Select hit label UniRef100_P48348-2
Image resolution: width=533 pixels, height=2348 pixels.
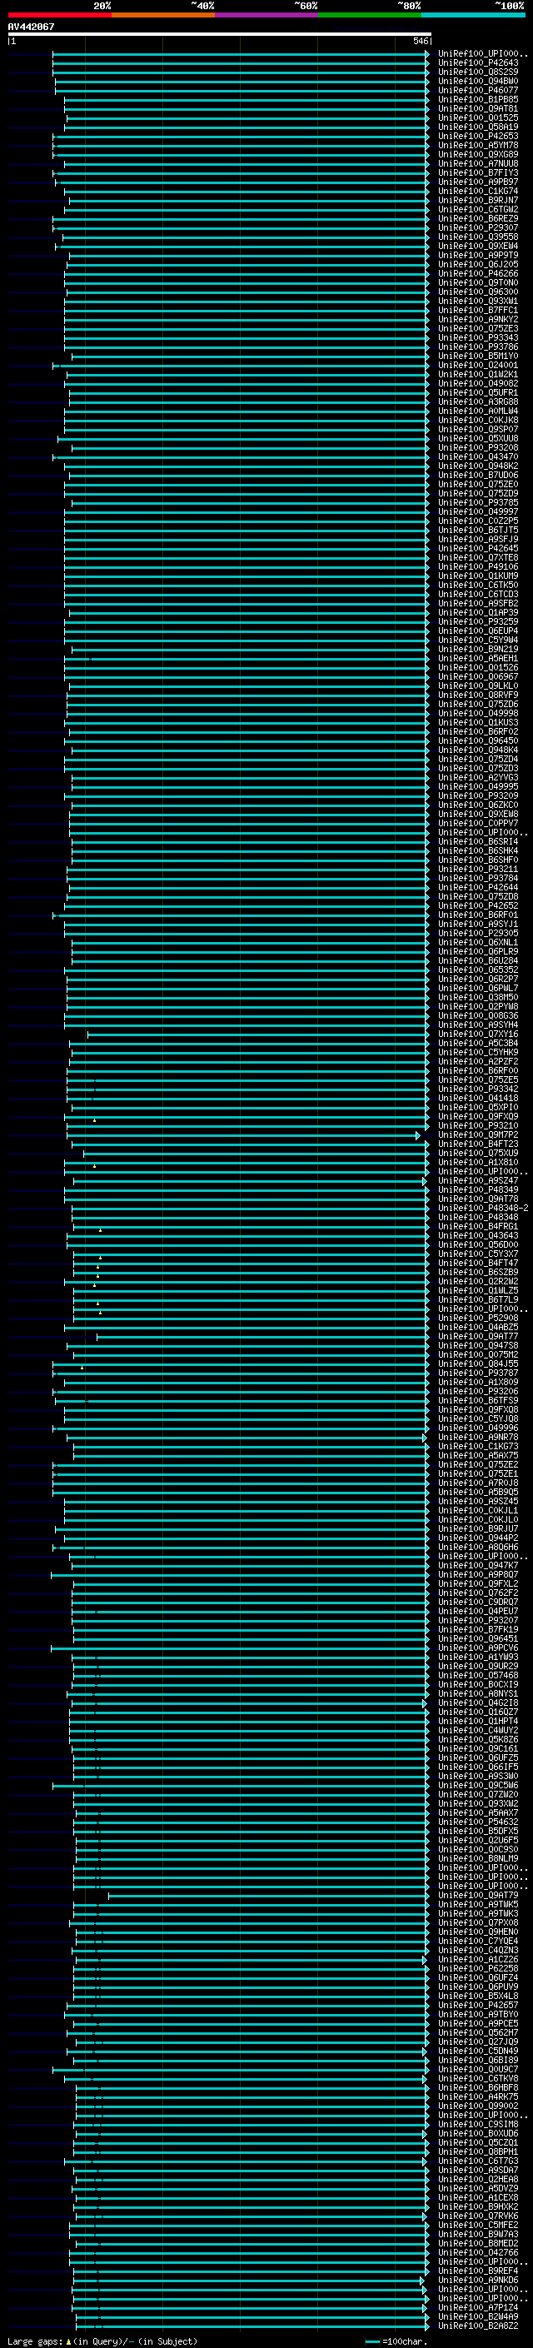pyautogui.click(x=483, y=1208)
